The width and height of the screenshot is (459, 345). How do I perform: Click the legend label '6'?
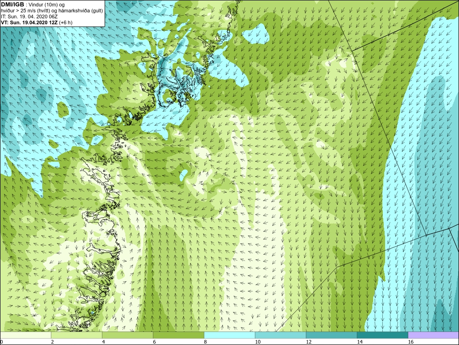coord(154,342)
